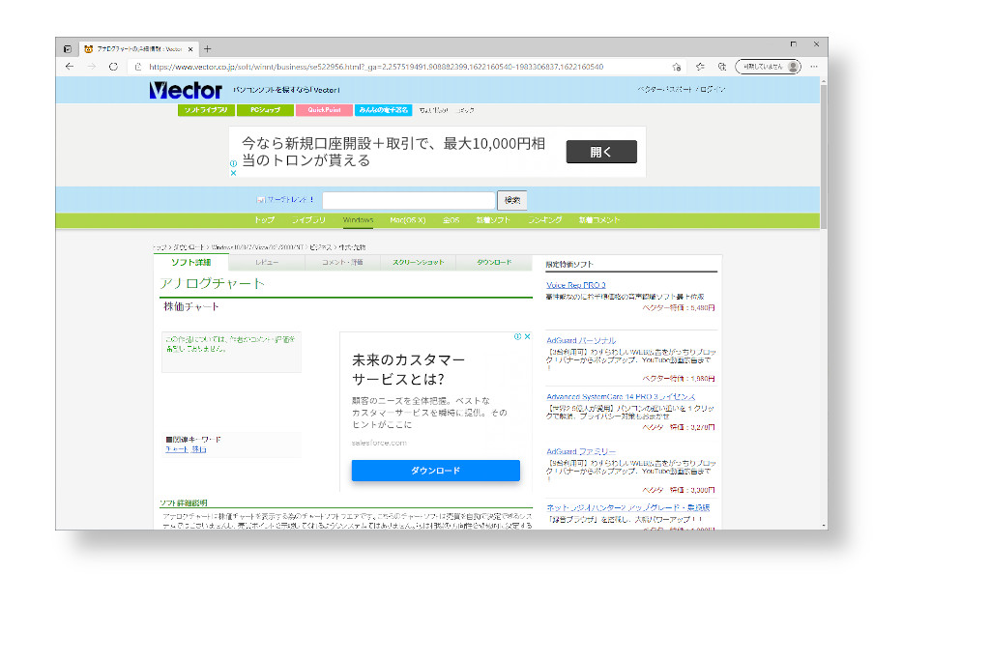Open the Advanced SystemCare 14 PRO link
This screenshot has height=660, width=990.
[x=621, y=397]
